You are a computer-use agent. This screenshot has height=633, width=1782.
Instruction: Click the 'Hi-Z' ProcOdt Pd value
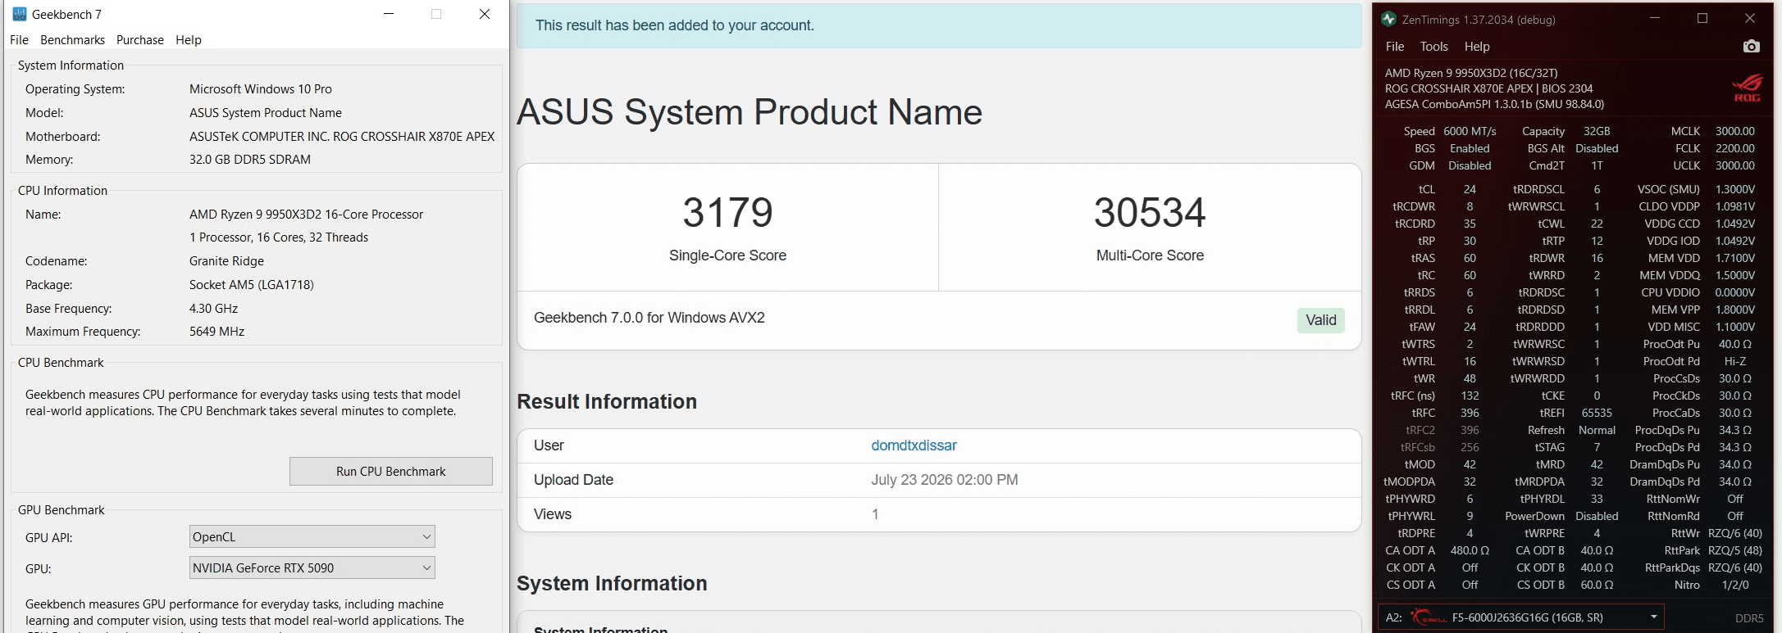[x=1735, y=361]
